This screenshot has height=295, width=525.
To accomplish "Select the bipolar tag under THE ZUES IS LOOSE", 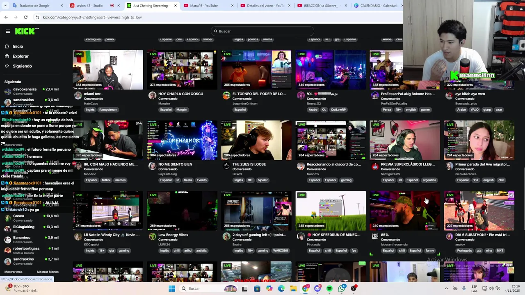I will click(x=262, y=180).
